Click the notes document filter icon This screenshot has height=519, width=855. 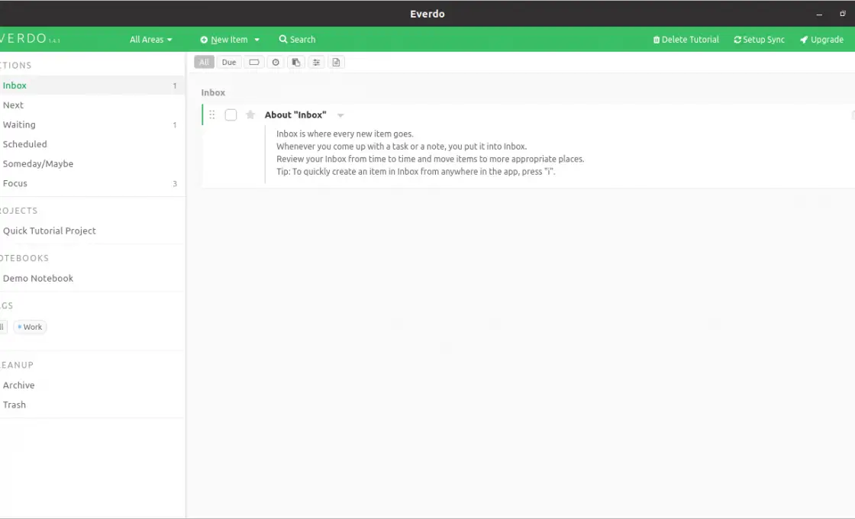pyautogui.click(x=337, y=62)
